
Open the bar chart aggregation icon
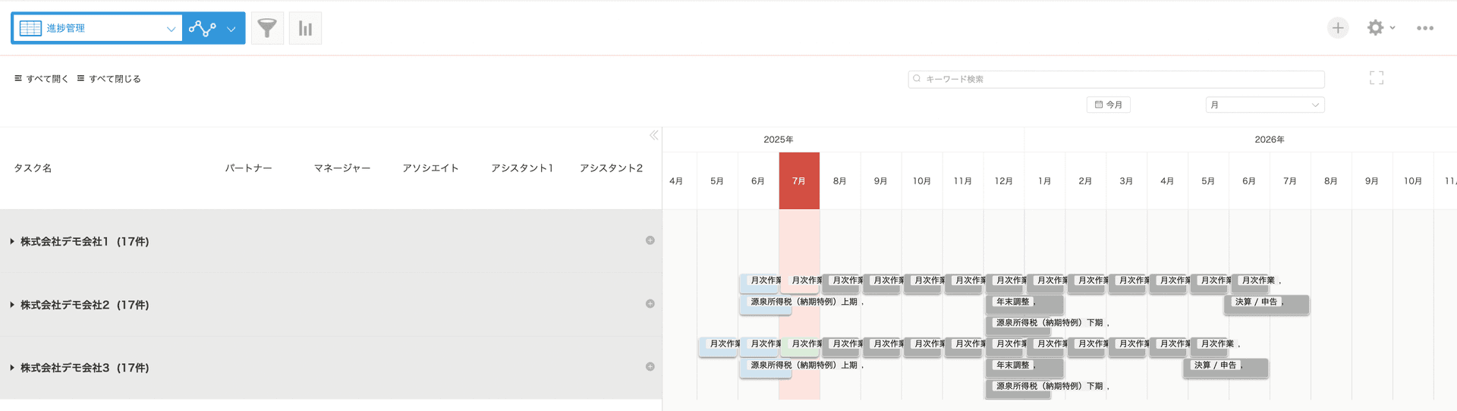pyautogui.click(x=305, y=28)
